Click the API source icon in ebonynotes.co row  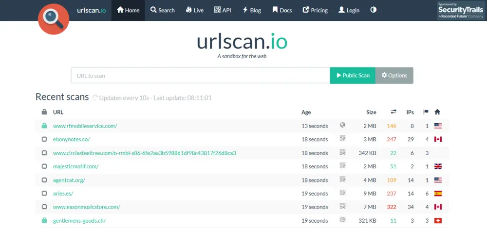pos(342,139)
